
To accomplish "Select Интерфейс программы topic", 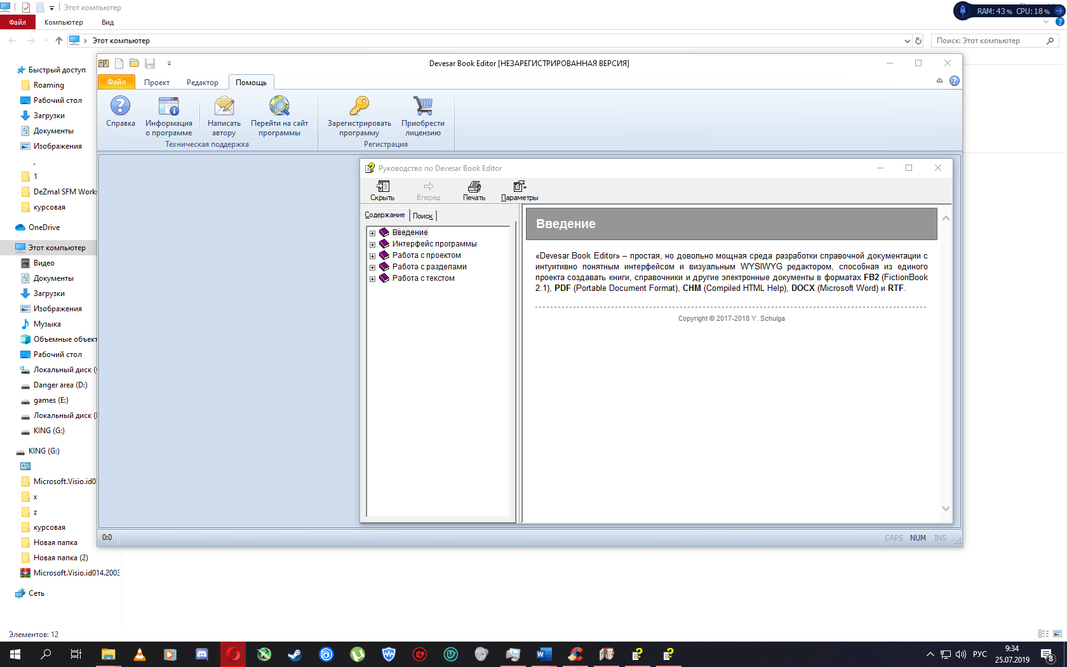I will click(434, 244).
